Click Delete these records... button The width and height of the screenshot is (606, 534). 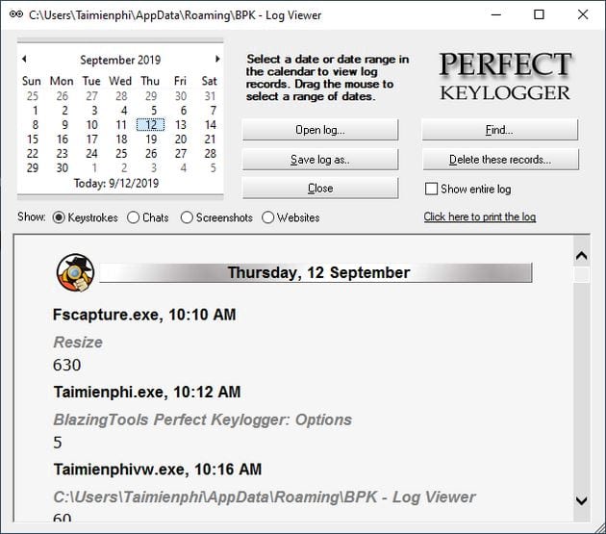(500, 160)
